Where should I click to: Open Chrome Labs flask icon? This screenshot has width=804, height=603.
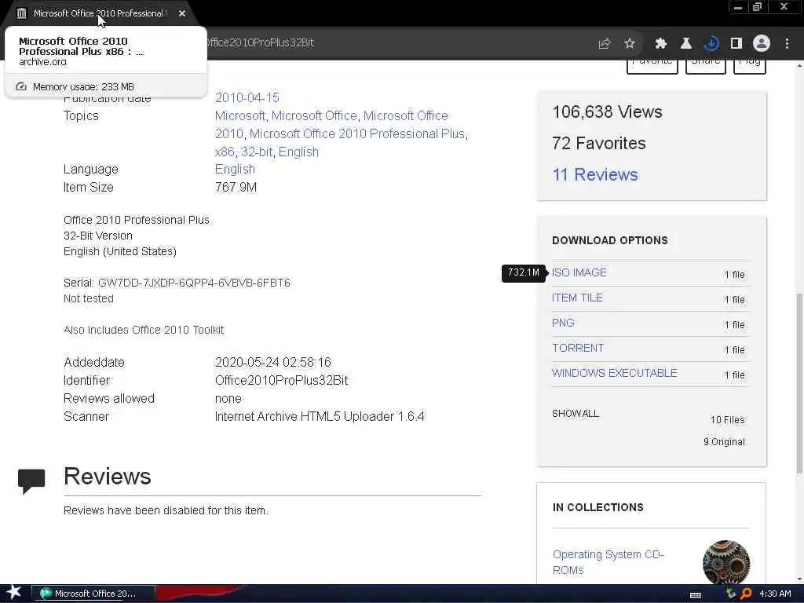pos(686,44)
